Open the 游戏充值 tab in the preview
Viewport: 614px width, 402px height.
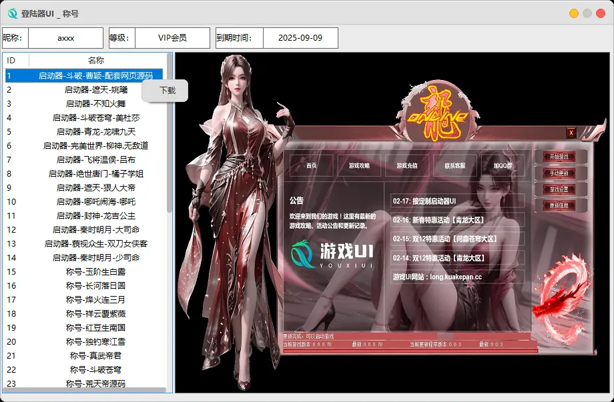point(407,165)
